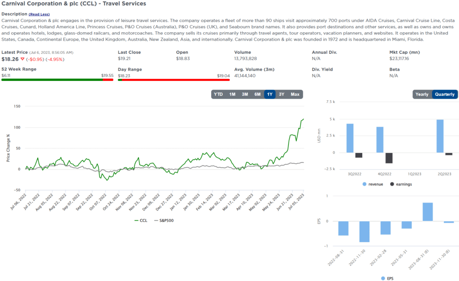
Task: Click the 4Q2022 revenue bar
Action: 380,140
